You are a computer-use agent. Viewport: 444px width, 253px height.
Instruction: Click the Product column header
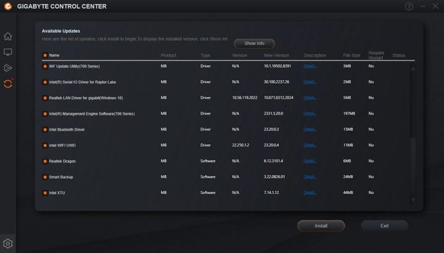pos(168,56)
